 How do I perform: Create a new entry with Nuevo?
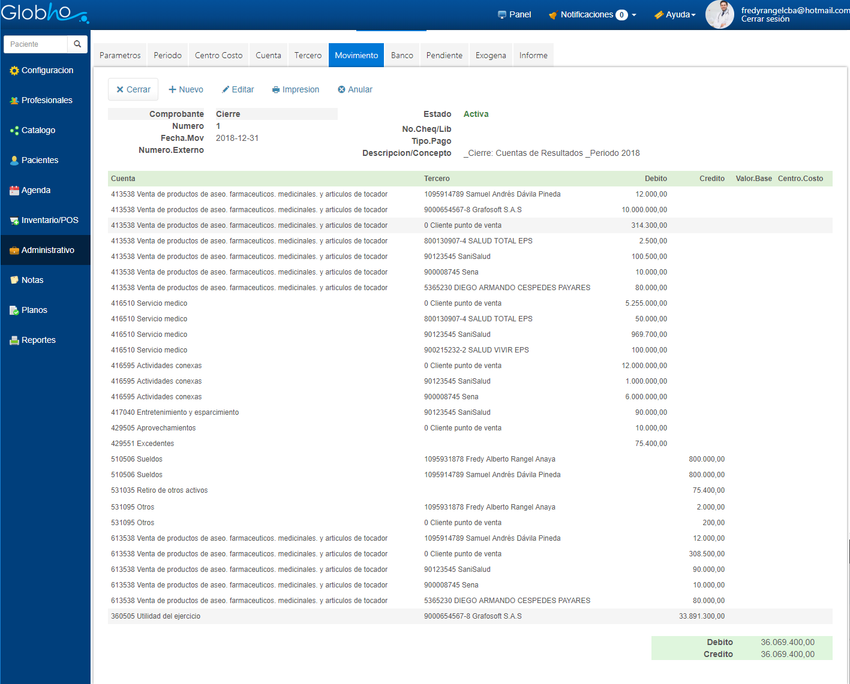tap(186, 89)
